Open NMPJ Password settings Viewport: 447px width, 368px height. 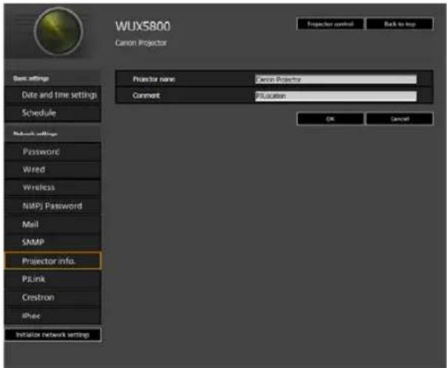53,205
